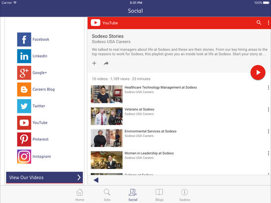Screen dimensions: 271x203
Task: Open the orange Careers Blog icon
Action: [x=24, y=89]
